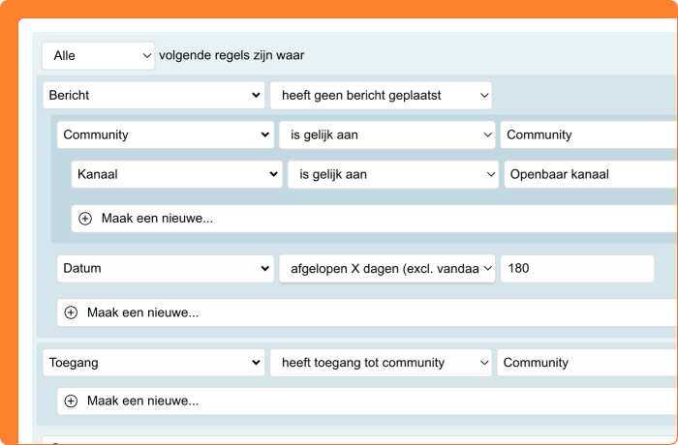Click Community value field in Toegang rule

click(x=588, y=363)
